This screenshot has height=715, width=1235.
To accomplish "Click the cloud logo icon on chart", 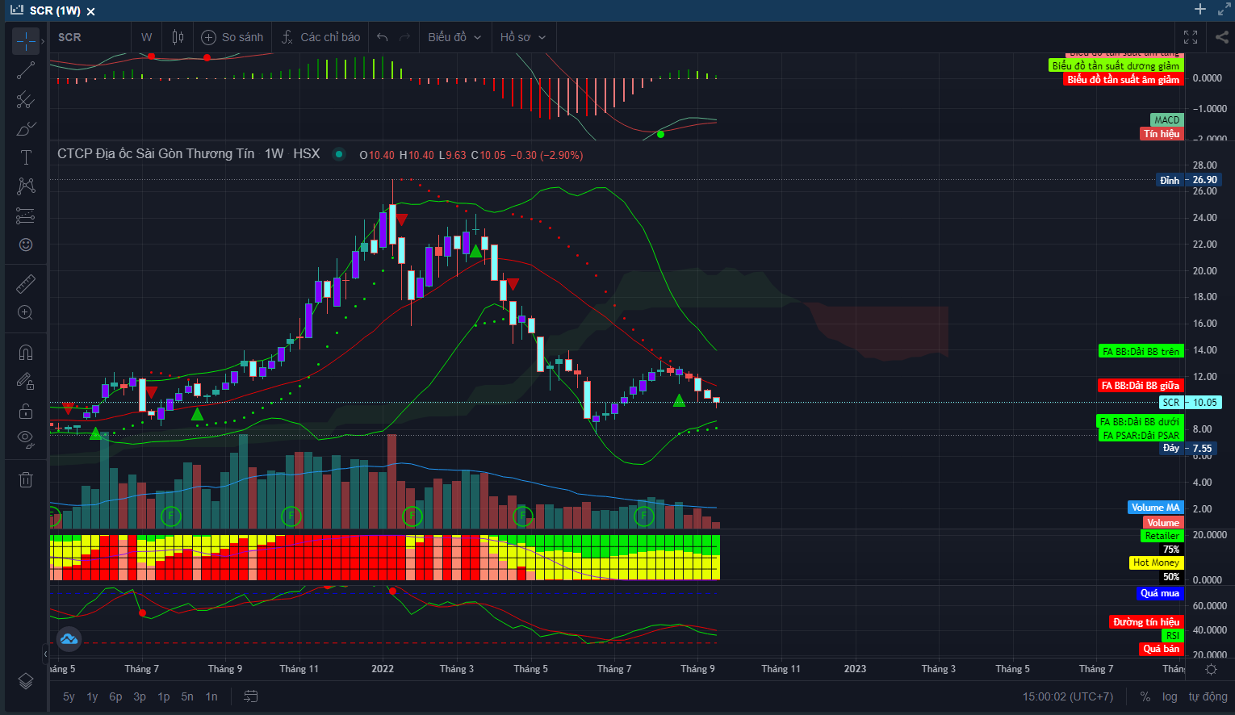I will click(x=69, y=640).
